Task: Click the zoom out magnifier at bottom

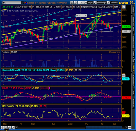Action: pos(10,128)
